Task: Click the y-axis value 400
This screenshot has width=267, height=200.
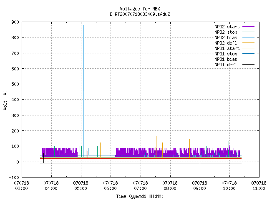Action: [15, 100]
